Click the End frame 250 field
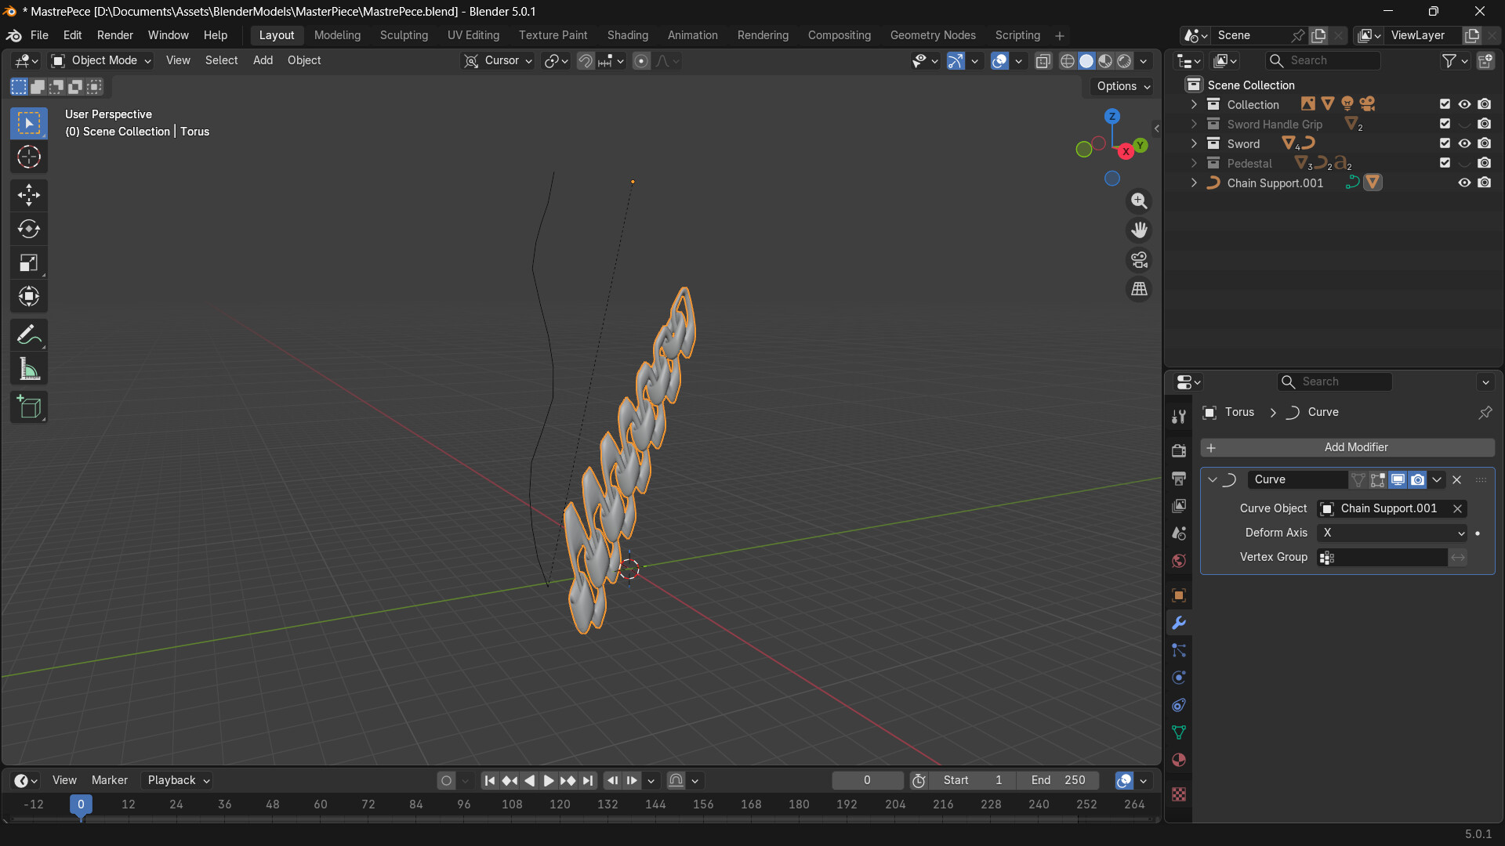Screen dimensions: 1505x846 [x=1058, y=780]
